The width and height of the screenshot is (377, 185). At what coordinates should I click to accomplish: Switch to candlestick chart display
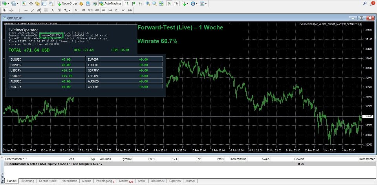(x=134, y=4)
